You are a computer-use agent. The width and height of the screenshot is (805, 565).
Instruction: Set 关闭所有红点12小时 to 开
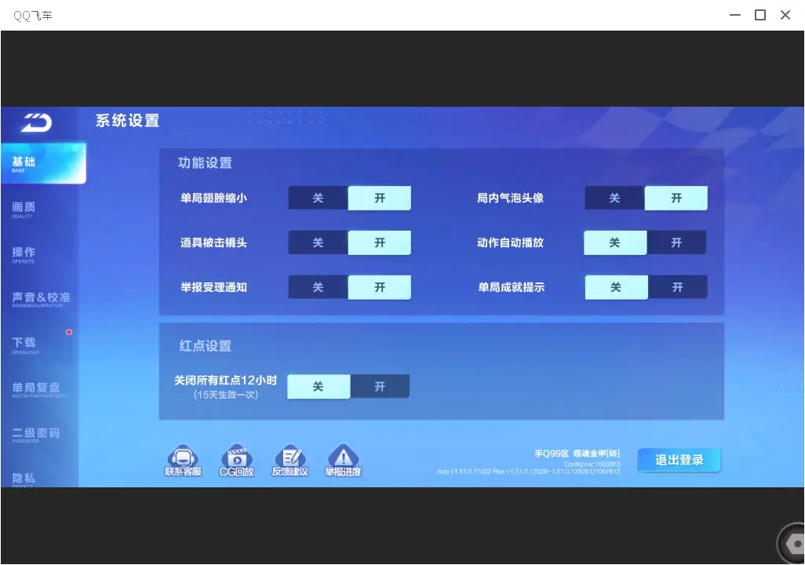pyautogui.click(x=380, y=387)
